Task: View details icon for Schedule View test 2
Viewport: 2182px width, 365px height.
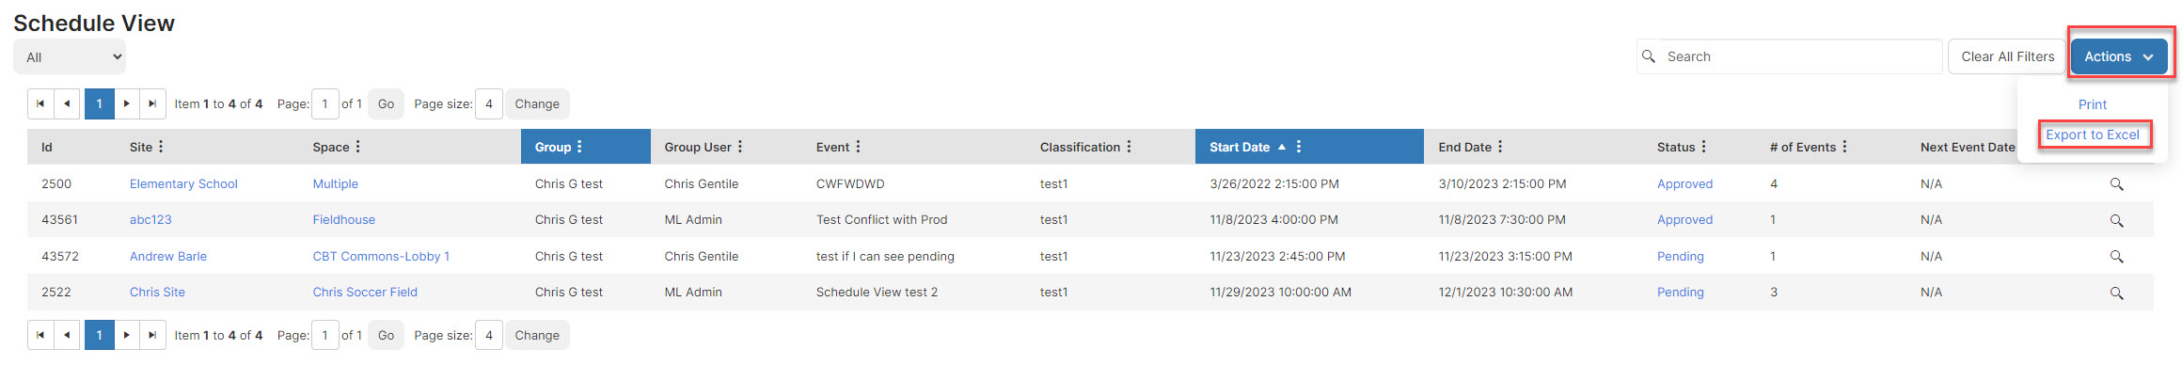Action: (x=2116, y=293)
